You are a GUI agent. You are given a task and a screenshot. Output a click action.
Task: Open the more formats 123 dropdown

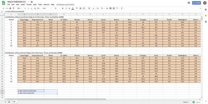39,8
